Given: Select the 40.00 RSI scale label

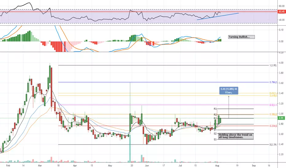Looking at the screenshot, I should pyautogui.click(x=282, y=20).
